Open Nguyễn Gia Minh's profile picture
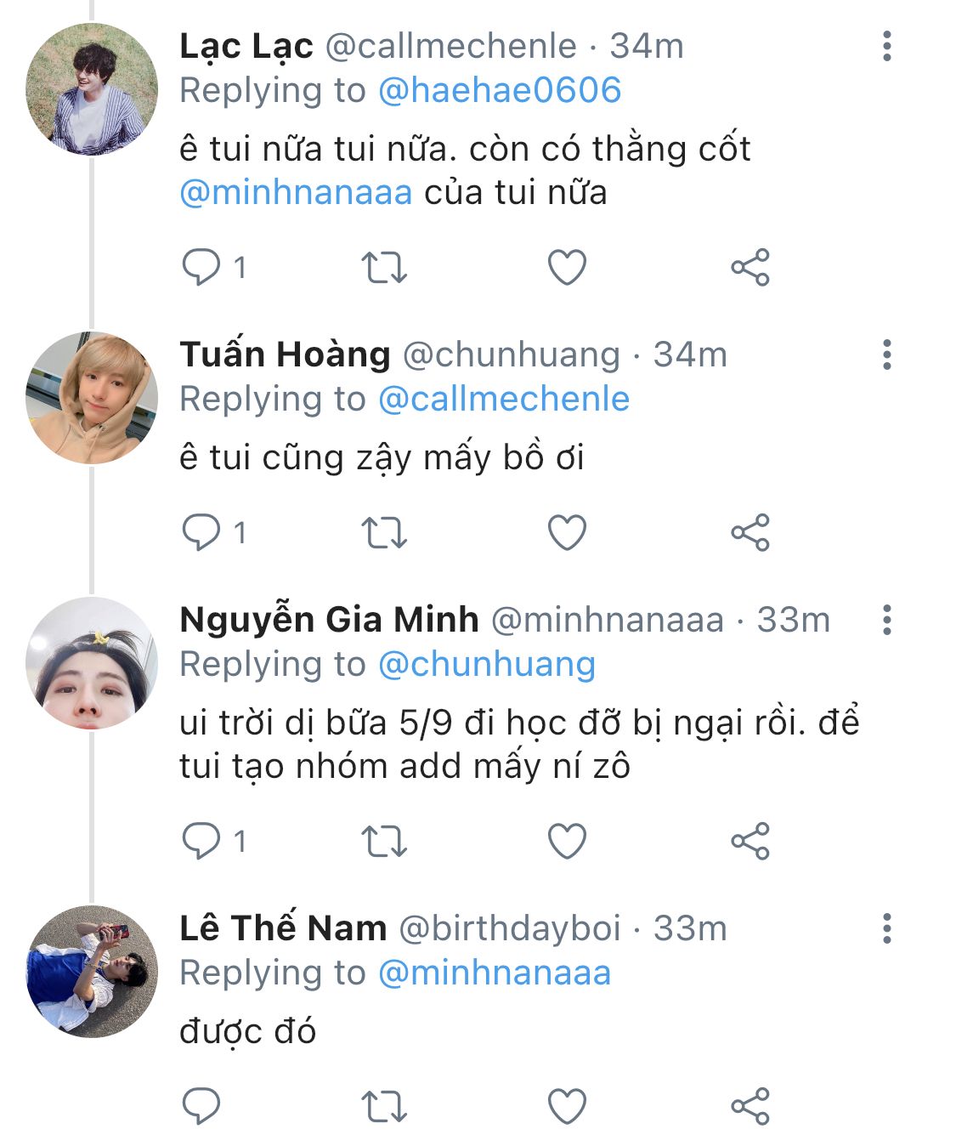This screenshot has height=1146, width=956. point(92,664)
